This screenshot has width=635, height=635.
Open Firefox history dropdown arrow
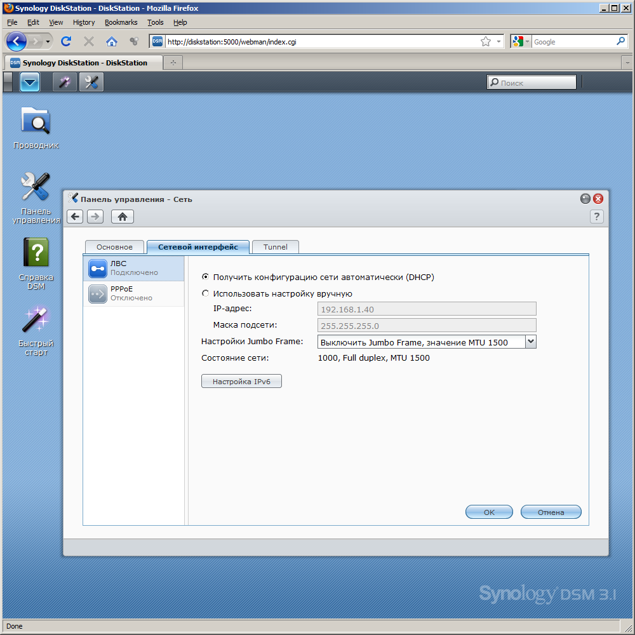tap(48, 42)
